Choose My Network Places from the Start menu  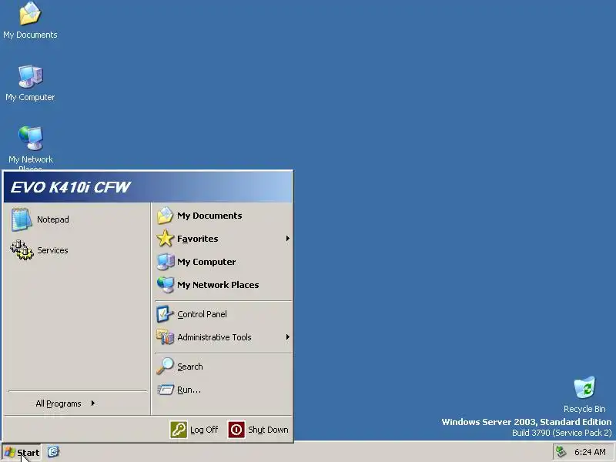click(x=223, y=284)
